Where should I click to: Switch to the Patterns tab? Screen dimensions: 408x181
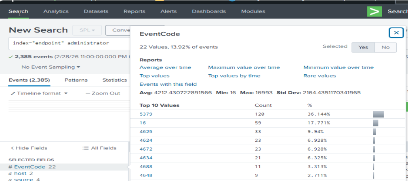pyautogui.click(x=76, y=80)
